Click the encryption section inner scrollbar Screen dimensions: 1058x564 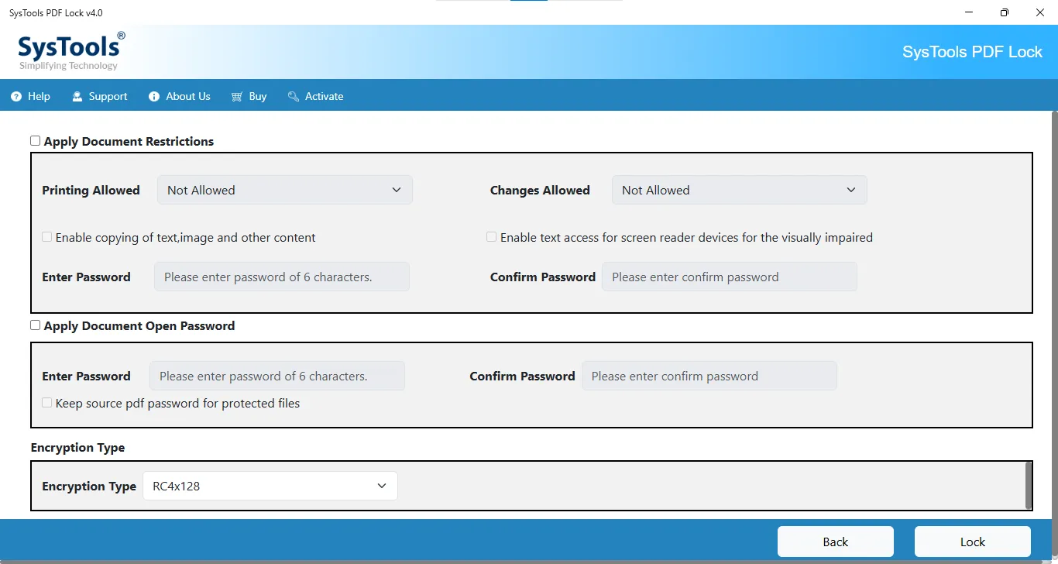tap(1029, 485)
